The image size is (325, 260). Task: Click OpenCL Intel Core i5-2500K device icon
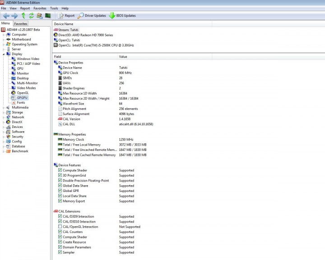56,45
